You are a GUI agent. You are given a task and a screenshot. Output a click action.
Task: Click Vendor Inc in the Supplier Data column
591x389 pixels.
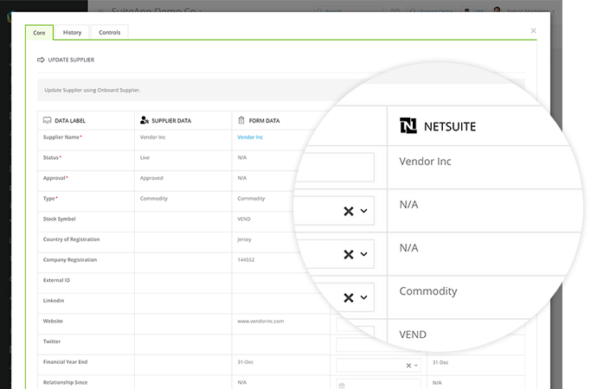point(152,137)
